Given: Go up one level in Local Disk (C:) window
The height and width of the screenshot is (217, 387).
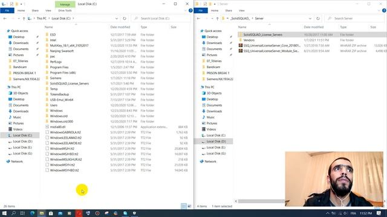Looking at the screenshot, I should coord(24,19).
